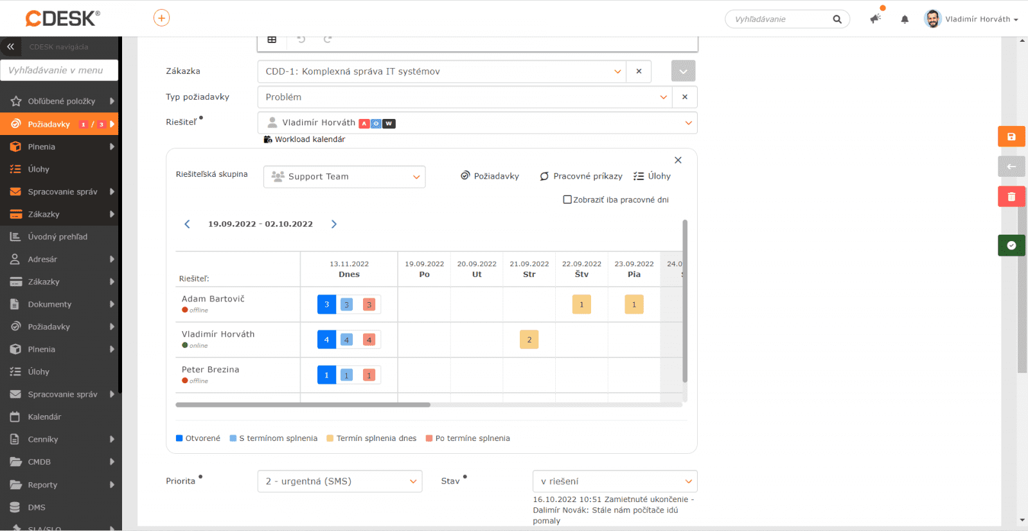Image resolution: width=1028 pixels, height=531 pixels.
Task: Open the Riešiteľ dropdown
Action: [477, 123]
